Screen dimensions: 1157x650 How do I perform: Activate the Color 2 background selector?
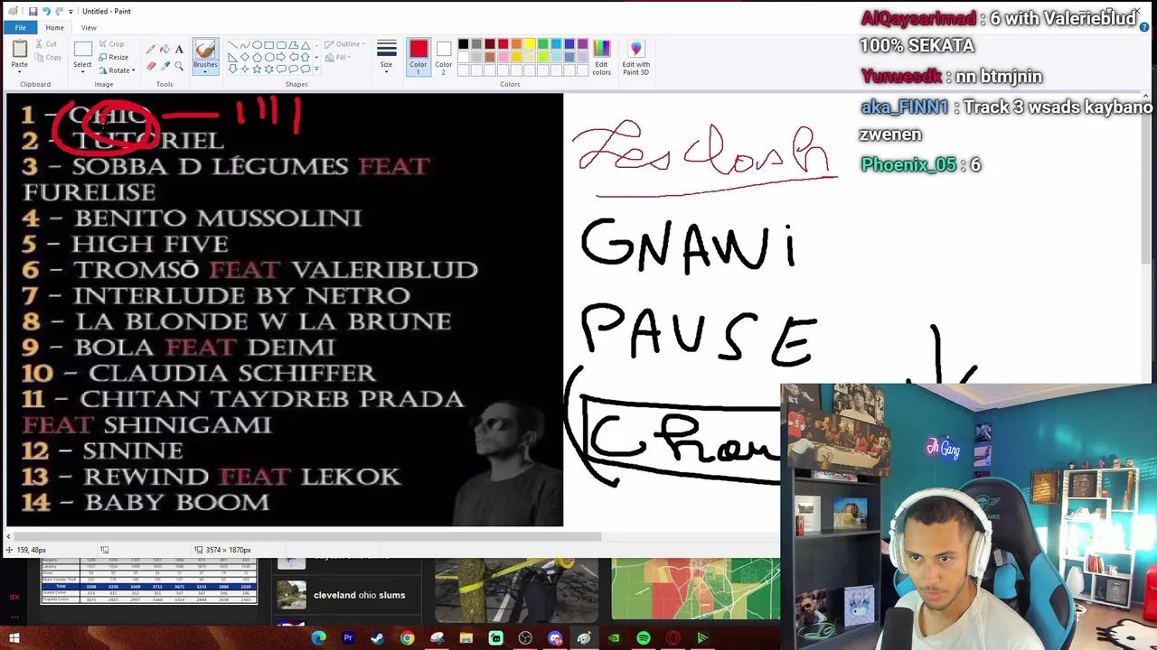tap(444, 56)
